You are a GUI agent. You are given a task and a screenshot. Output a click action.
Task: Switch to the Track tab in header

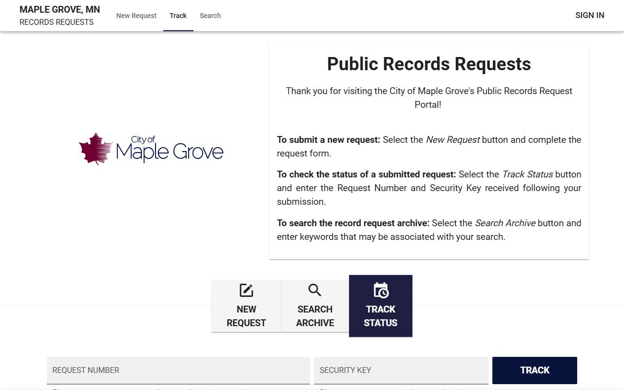point(178,16)
